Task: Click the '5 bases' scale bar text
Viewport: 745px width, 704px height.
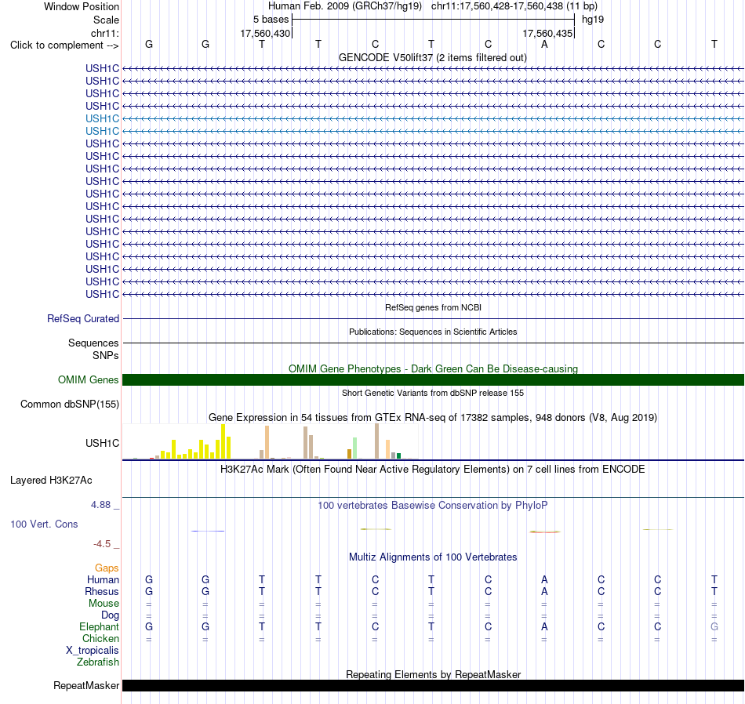Action: pos(271,20)
